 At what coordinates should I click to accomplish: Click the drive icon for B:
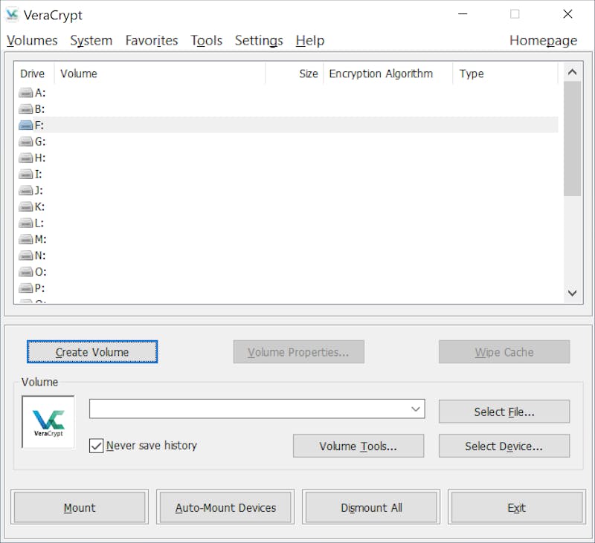[26, 108]
